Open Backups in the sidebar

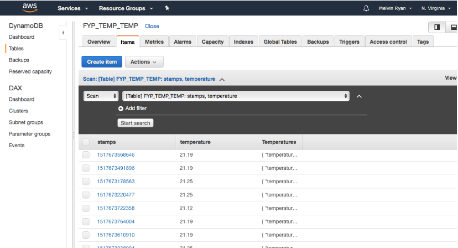coord(19,60)
